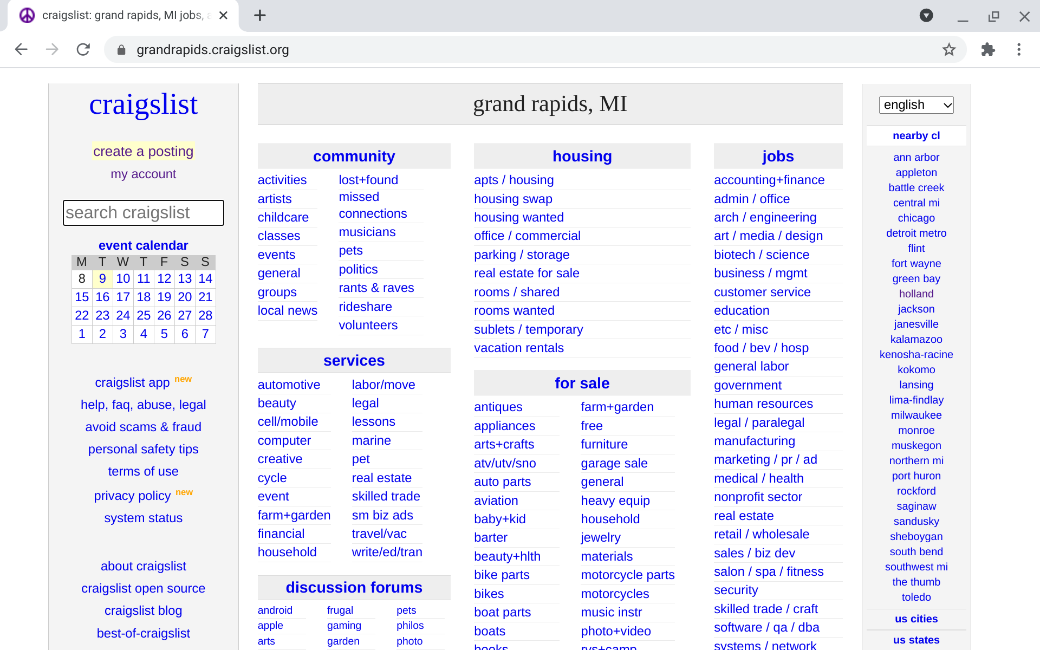The width and height of the screenshot is (1040, 650).
Task: Close the craigslist grand rapids tab
Action: click(x=223, y=15)
